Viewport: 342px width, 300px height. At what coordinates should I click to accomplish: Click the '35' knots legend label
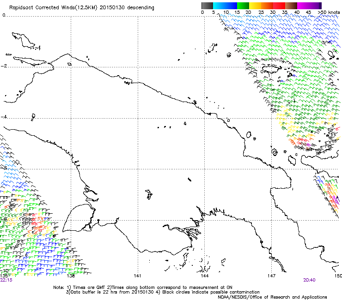pyautogui.click(x=285, y=12)
